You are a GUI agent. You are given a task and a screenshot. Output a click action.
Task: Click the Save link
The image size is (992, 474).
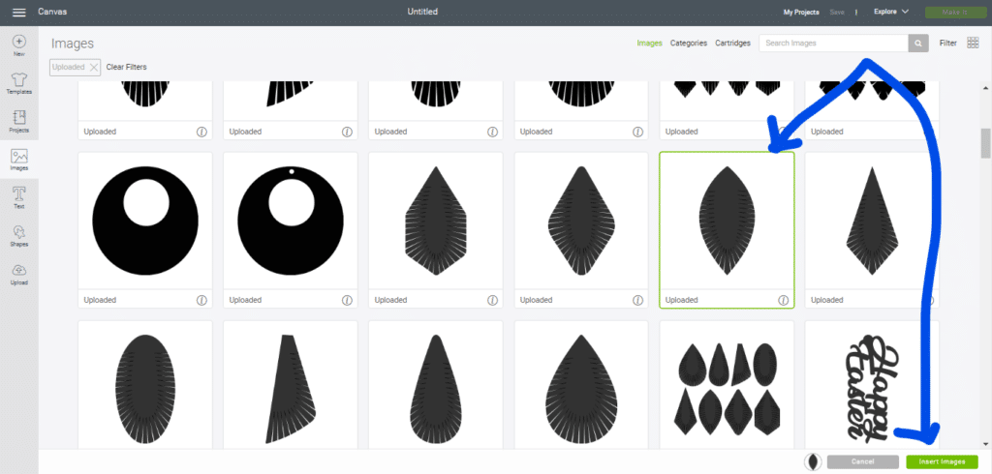837,12
